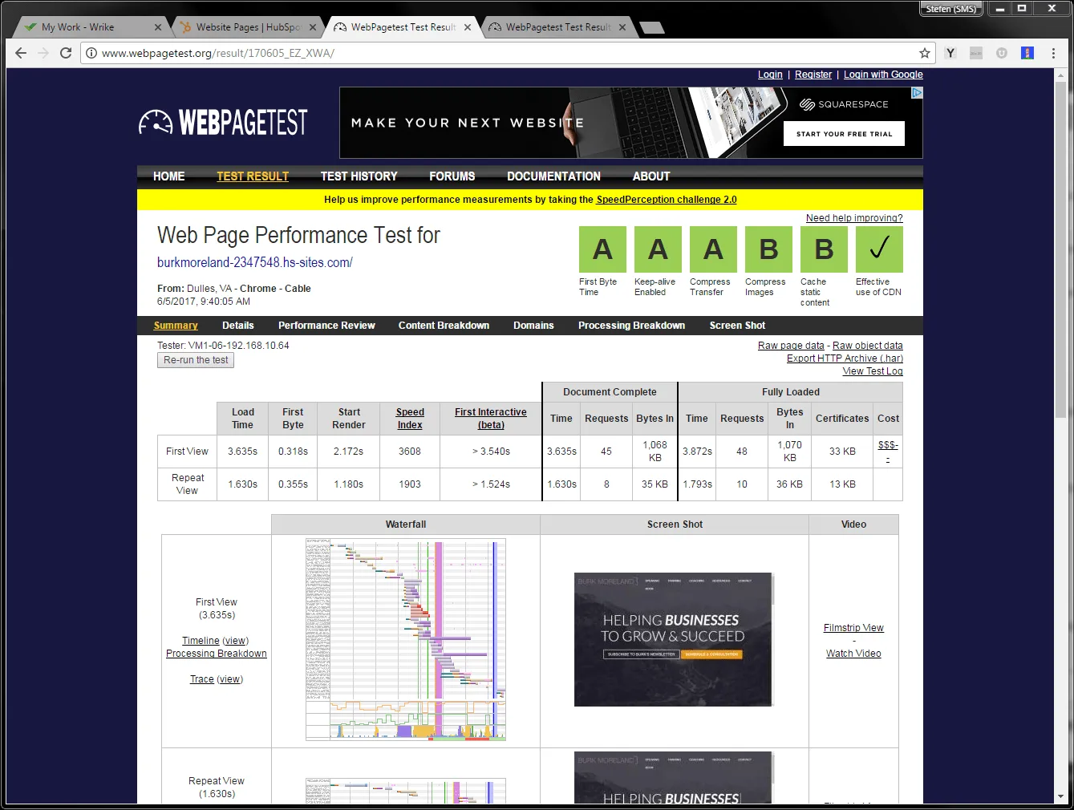Click the page vertical scrollbar down arrow
The image size is (1074, 810).
tap(1060, 797)
